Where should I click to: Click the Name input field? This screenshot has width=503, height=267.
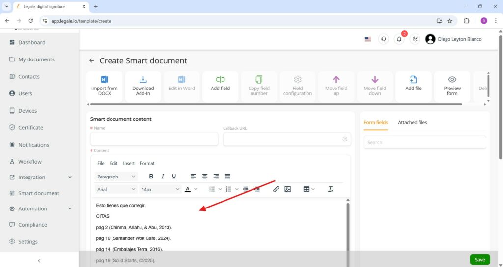point(154,139)
